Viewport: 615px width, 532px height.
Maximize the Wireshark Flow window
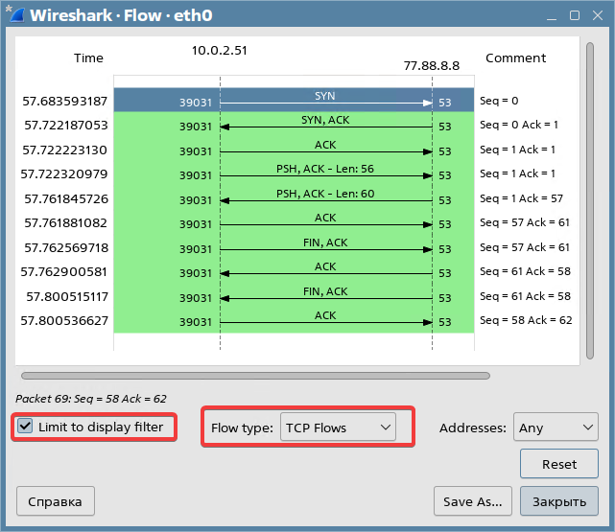point(575,15)
